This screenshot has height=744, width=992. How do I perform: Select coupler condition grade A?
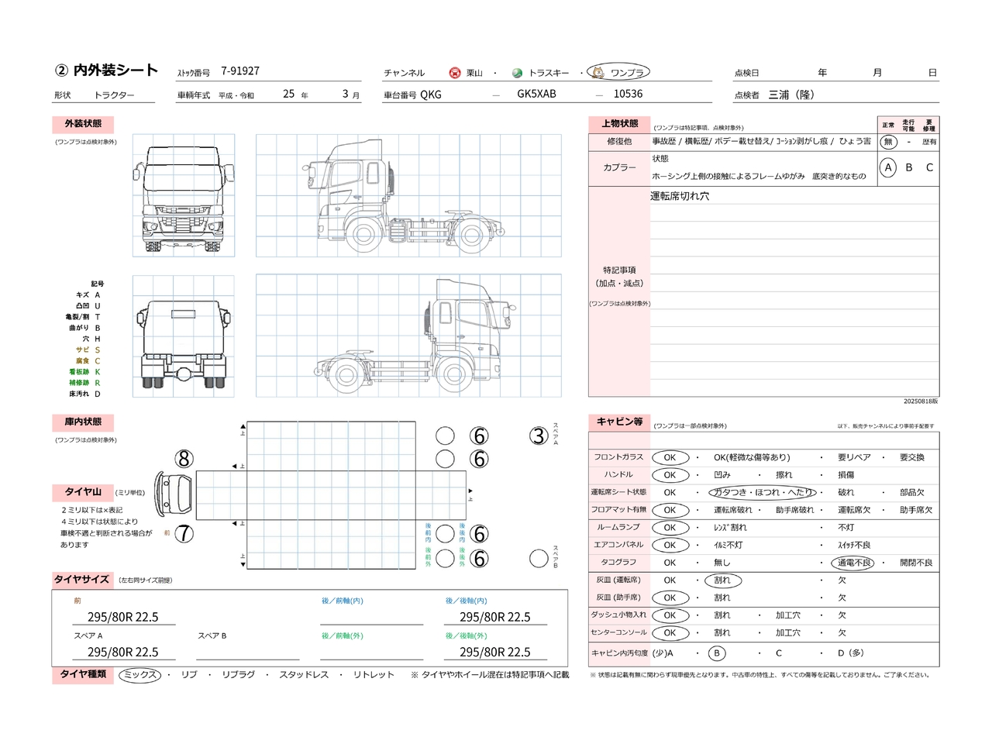(x=888, y=167)
